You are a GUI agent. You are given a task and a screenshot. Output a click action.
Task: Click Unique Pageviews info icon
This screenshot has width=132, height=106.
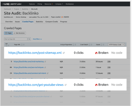pos(73,45)
